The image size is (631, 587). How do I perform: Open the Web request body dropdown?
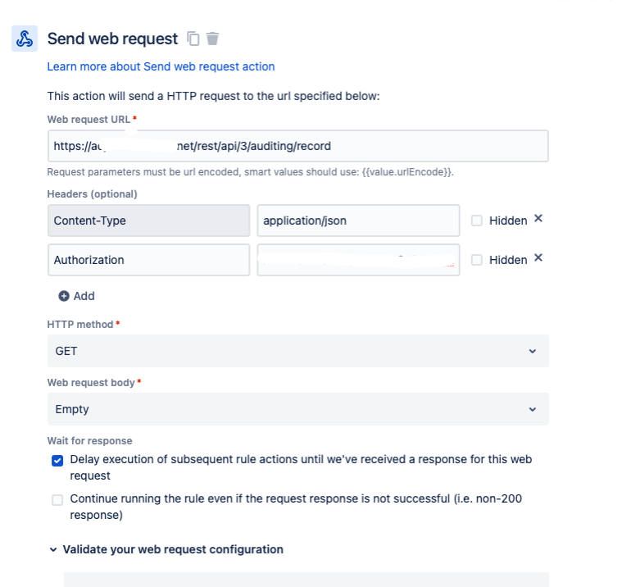pyautogui.click(x=297, y=409)
